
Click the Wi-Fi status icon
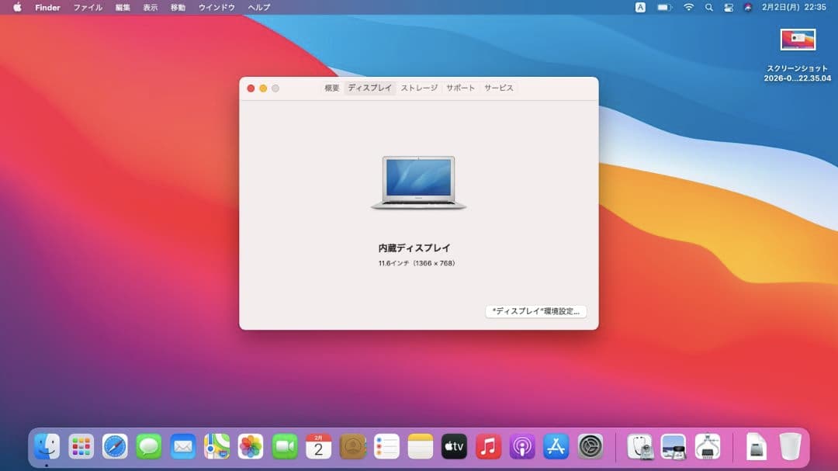coord(689,7)
